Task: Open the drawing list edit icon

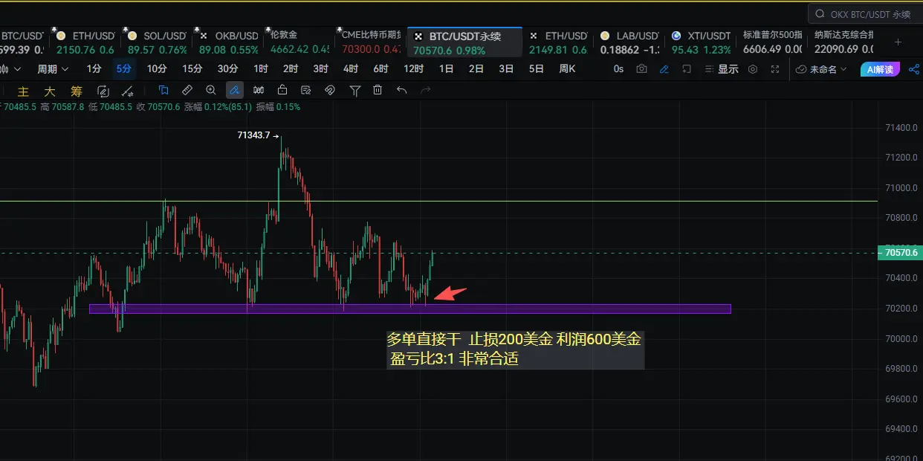Action: coord(306,90)
